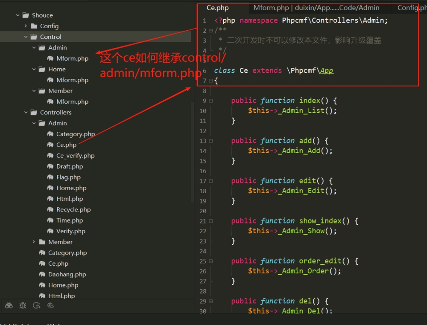Fold the index() function at line 9

211,101
